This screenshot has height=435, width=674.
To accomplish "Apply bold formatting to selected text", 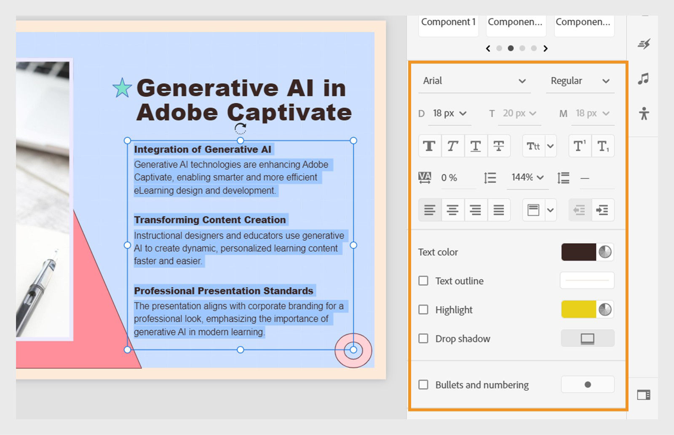I will coord(429,146).
